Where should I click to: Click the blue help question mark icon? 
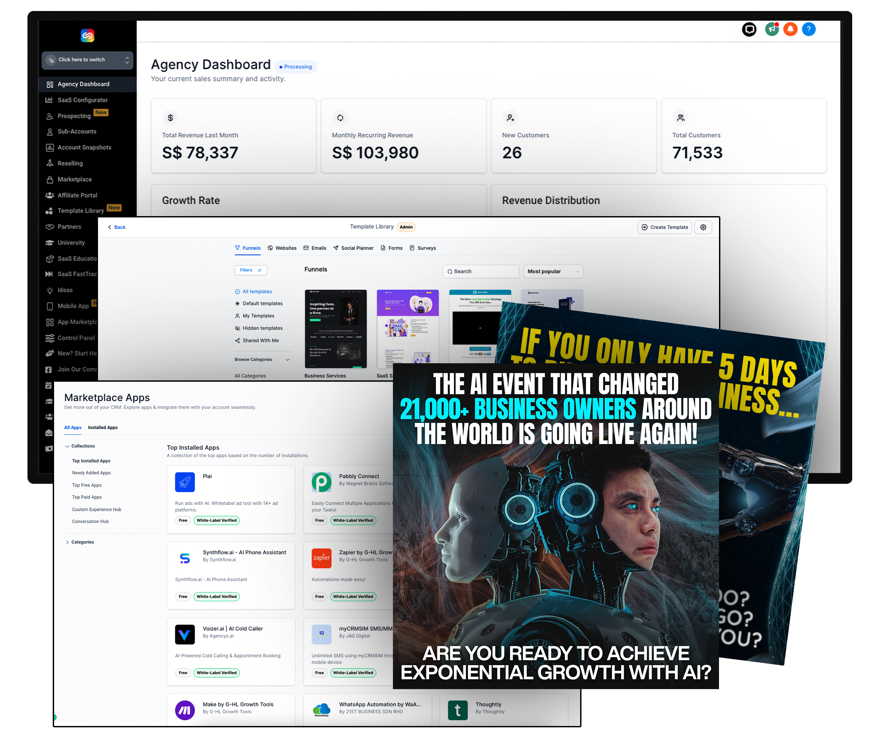tap(809, 29)
